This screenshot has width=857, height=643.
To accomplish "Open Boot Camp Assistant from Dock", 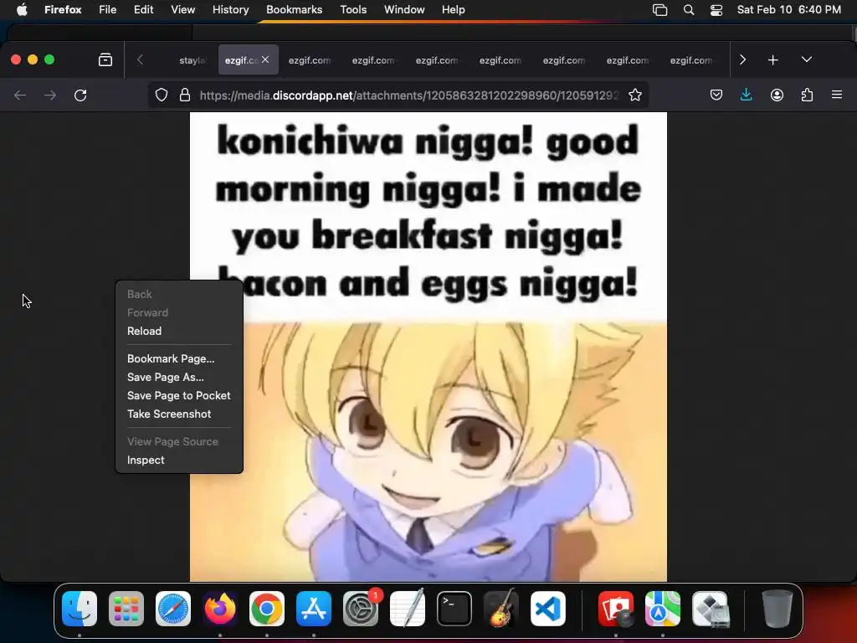I will point(710,609).
